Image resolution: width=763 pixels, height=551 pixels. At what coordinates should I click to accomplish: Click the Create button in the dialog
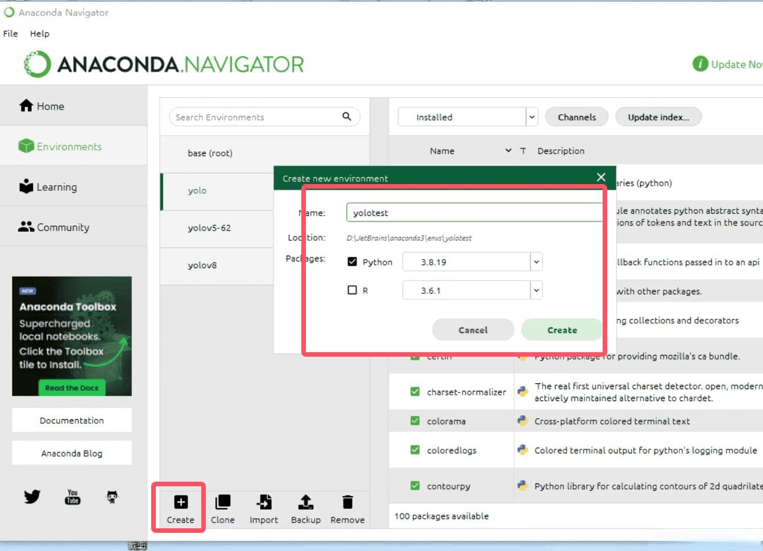[x=562, y=330]
